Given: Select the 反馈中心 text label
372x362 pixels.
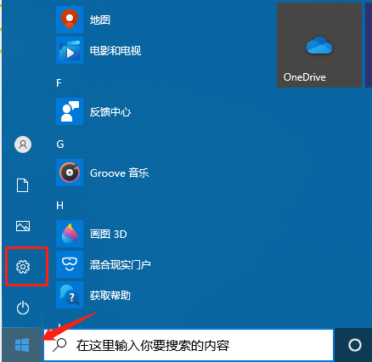Looking at the screenshot, I should tap(110, 111).
